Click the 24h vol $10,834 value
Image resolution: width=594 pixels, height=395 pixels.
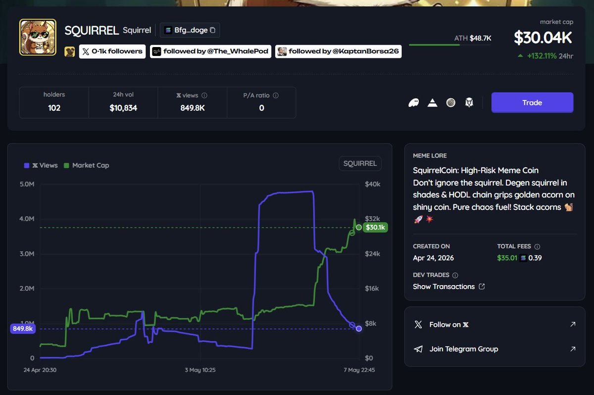[123, 107]
